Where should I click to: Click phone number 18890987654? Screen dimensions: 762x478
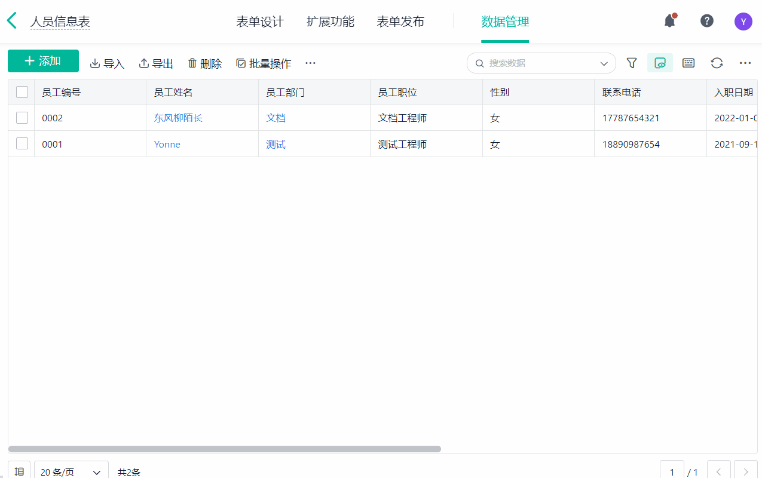point(631,144)
